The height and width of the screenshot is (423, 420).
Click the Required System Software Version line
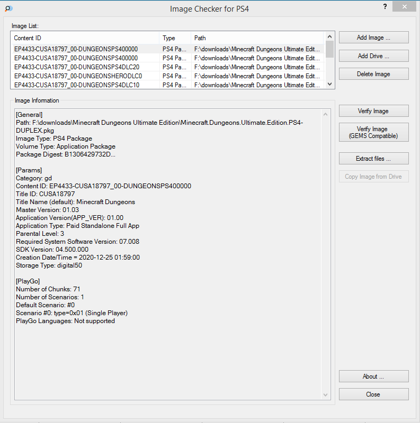pyautogui.click(x=77, y=242)
